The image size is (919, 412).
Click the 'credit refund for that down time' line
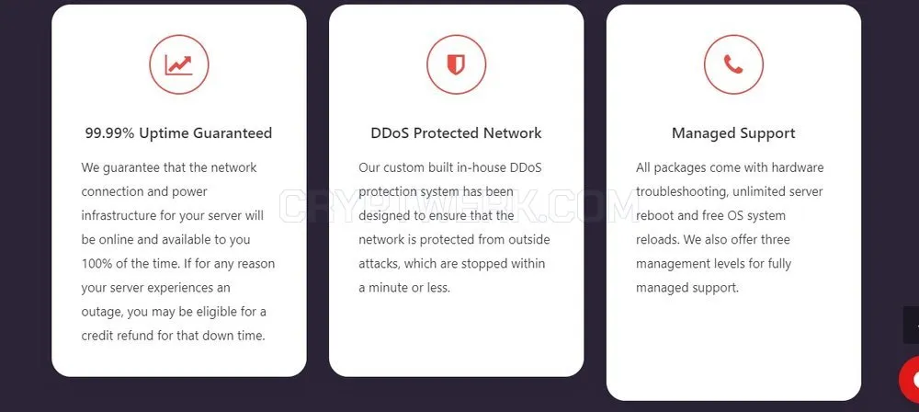(x=174, y=337)
